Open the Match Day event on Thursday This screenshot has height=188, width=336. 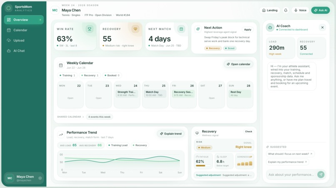point(155,94)
